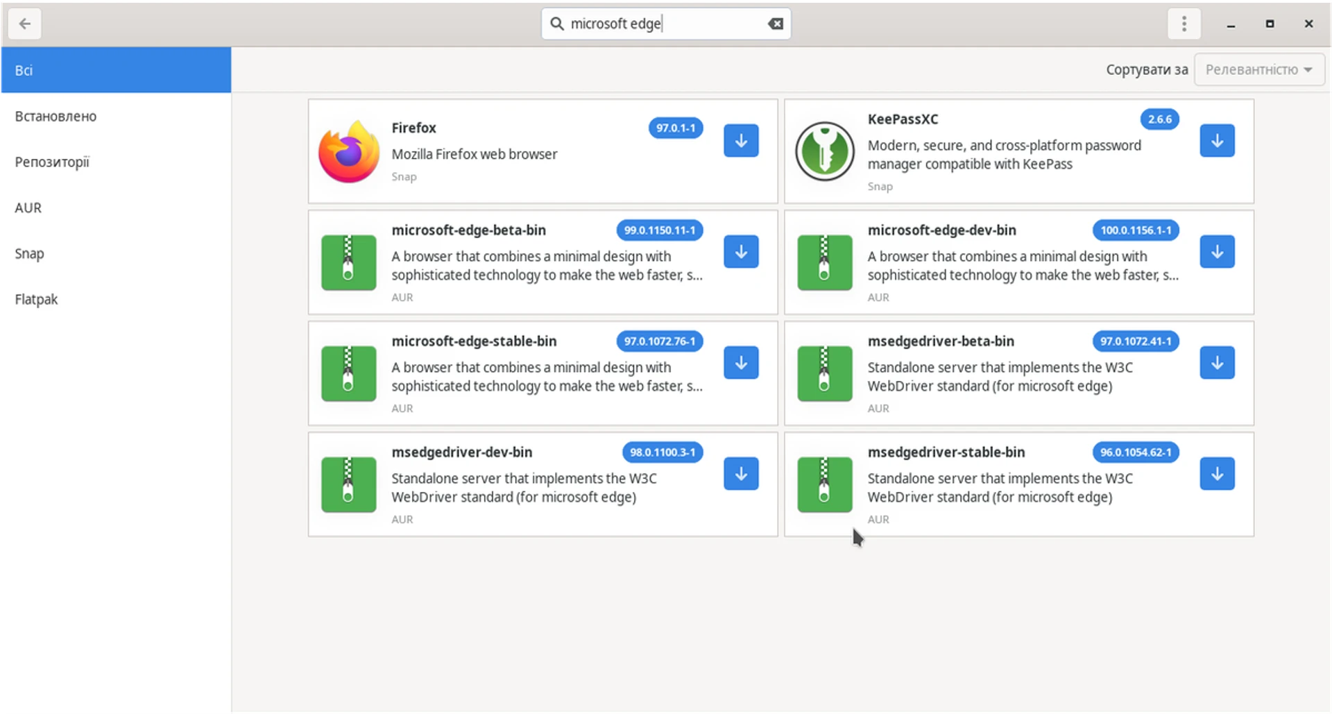Filter results by Flatpak
Image resolution: width=1332 pixels, height=714 pixels.
116,300
